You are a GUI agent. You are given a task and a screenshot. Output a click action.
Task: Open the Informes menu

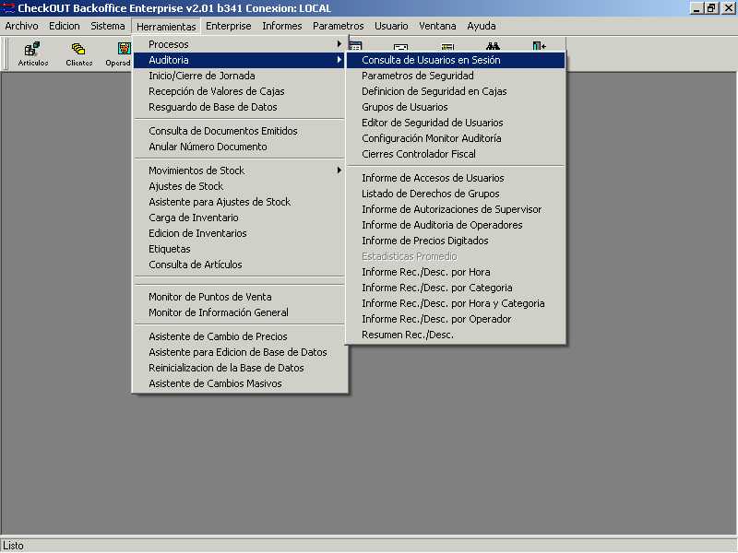point(282,26)
